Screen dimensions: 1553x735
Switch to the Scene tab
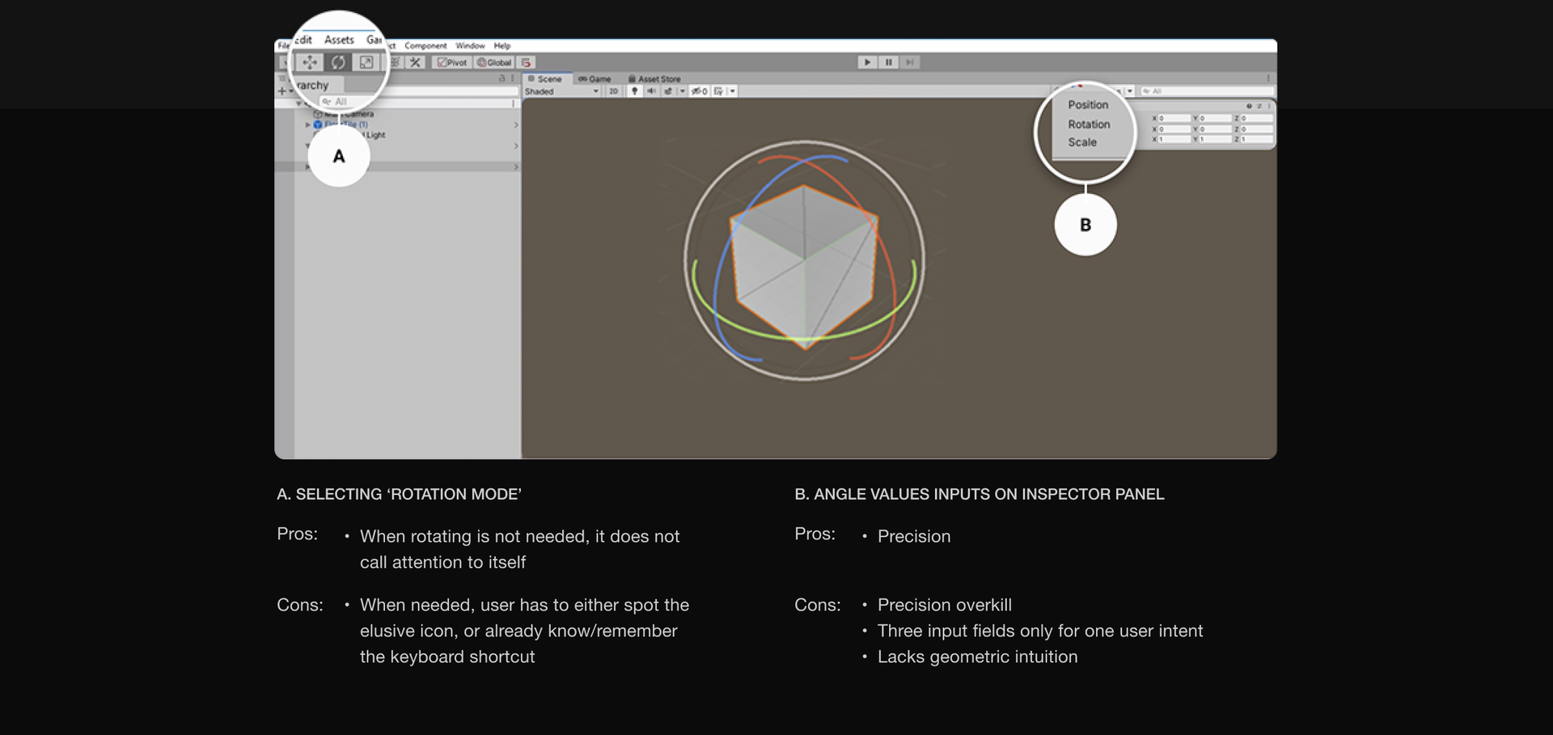click(548, 78)
